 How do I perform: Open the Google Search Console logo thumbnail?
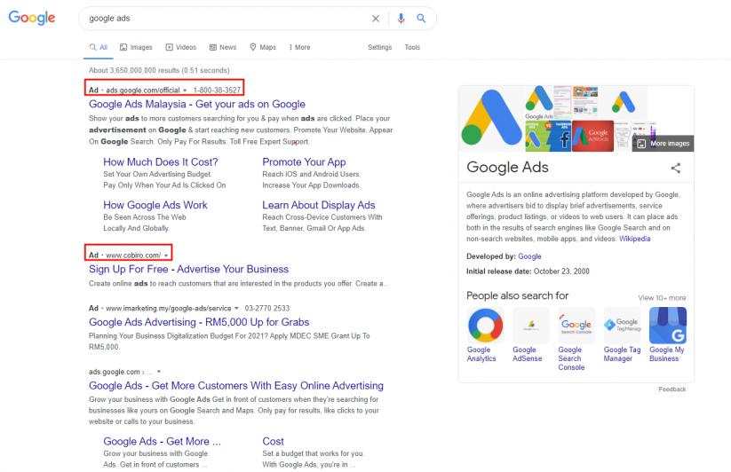(576, 326)
